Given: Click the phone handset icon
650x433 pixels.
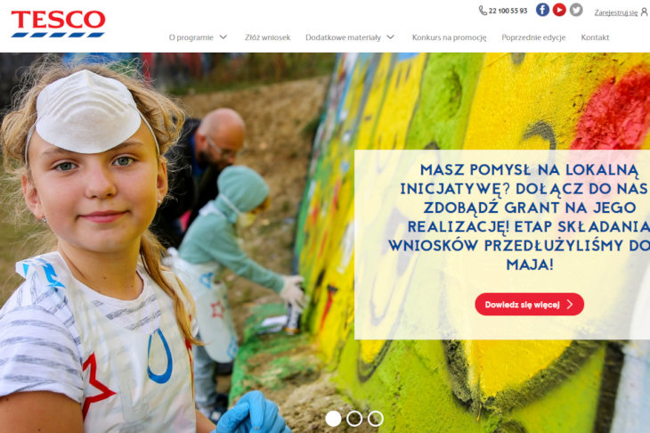Looking at the screenshot, I should [483, 11].
